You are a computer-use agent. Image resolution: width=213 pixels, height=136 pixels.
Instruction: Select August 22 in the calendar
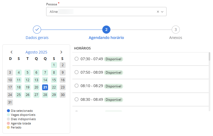click(54, 87)
